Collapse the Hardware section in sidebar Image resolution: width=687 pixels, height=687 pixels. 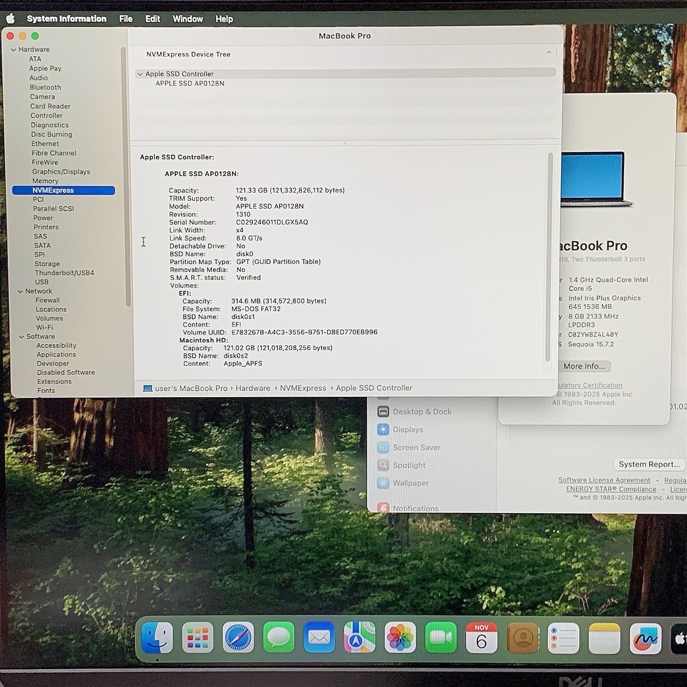point(13,50)
